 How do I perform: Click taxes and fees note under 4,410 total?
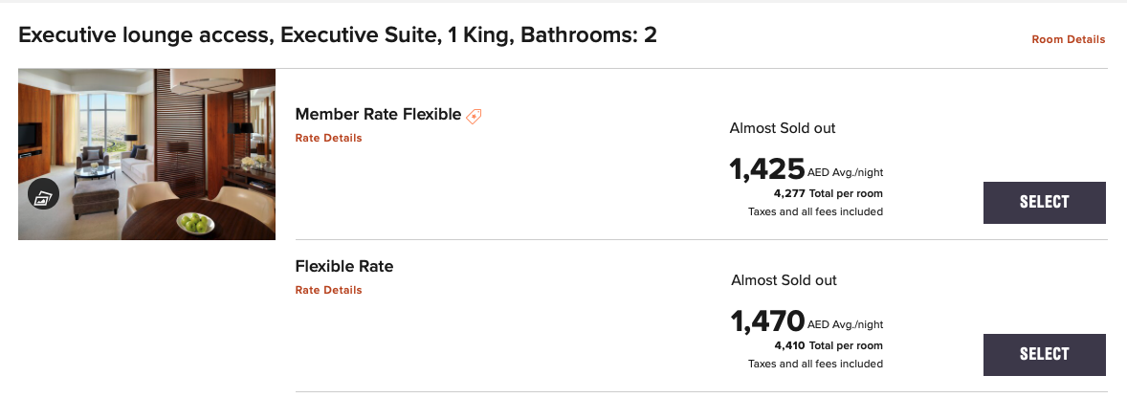(x=815, y=364)
